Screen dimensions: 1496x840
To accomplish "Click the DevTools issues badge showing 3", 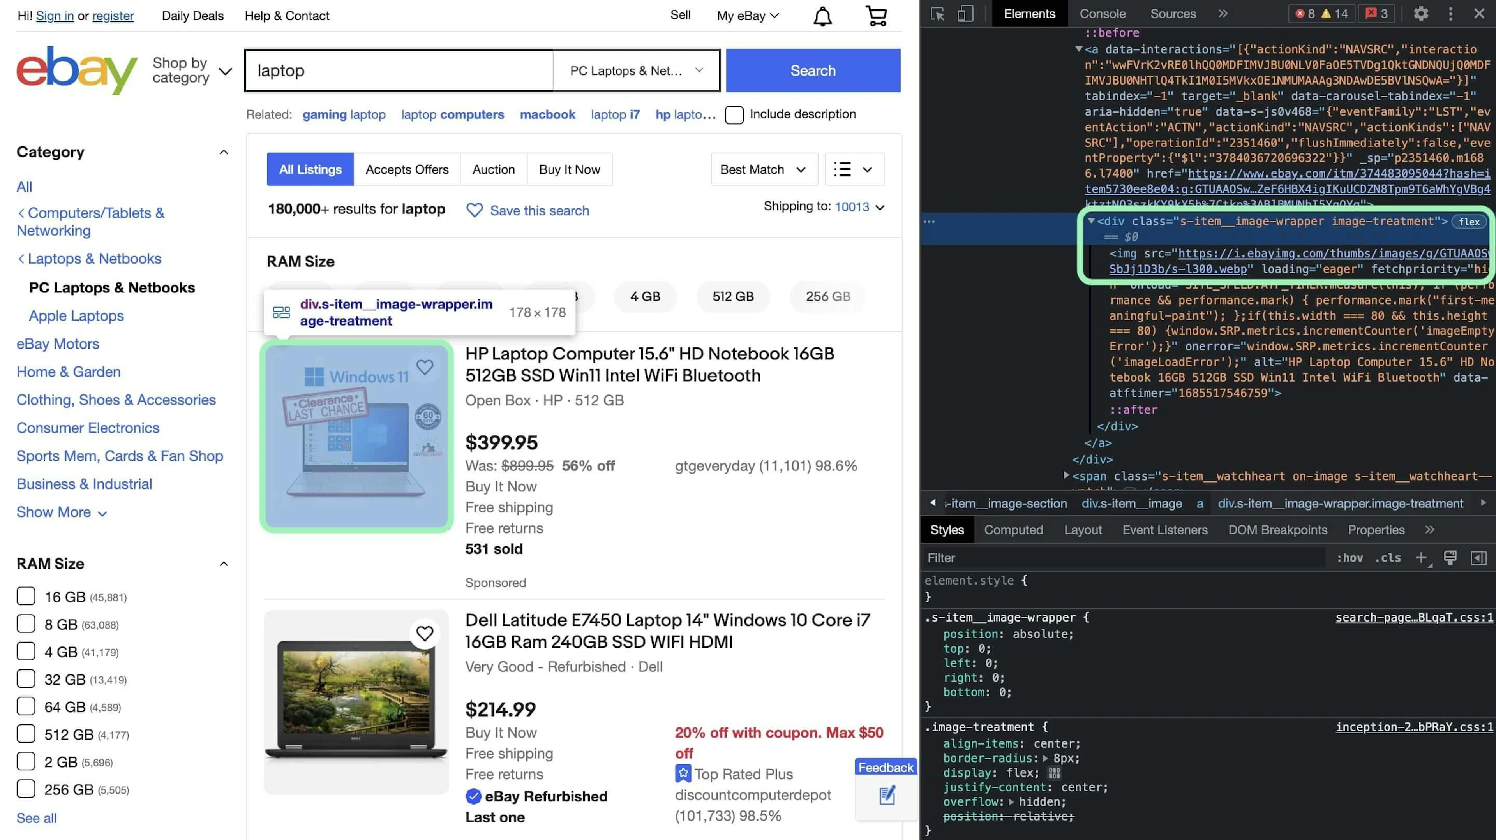I will tap(1376, 13).
